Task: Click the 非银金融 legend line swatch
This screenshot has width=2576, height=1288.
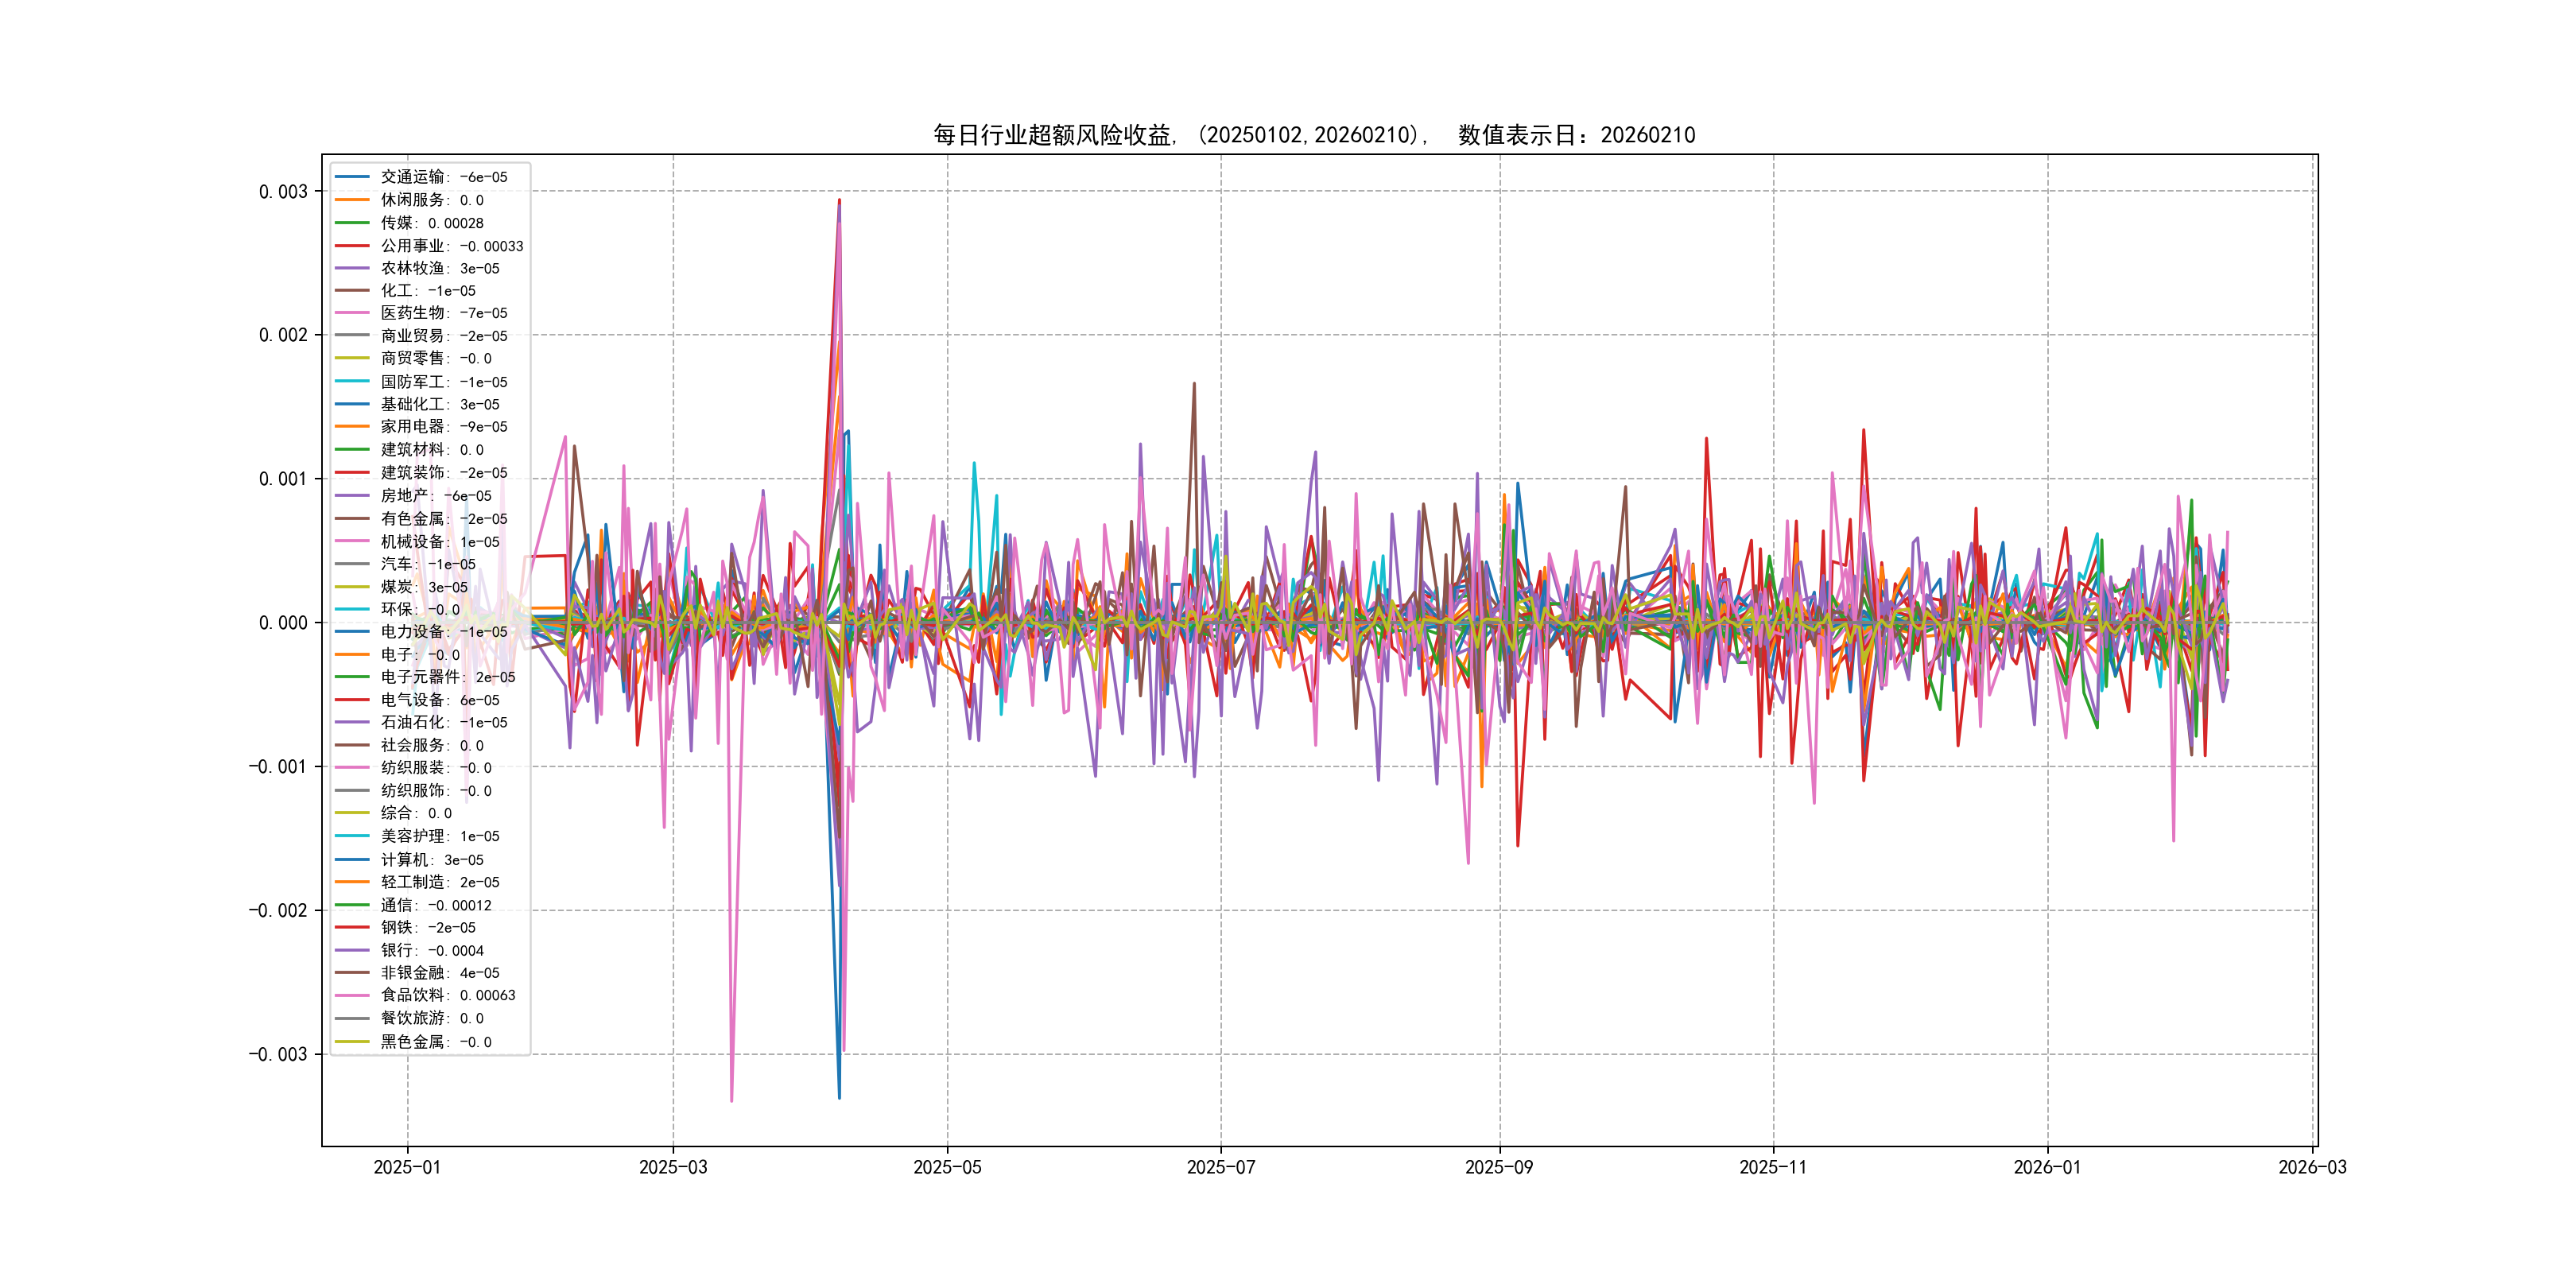Action: [x=352, y=972]
